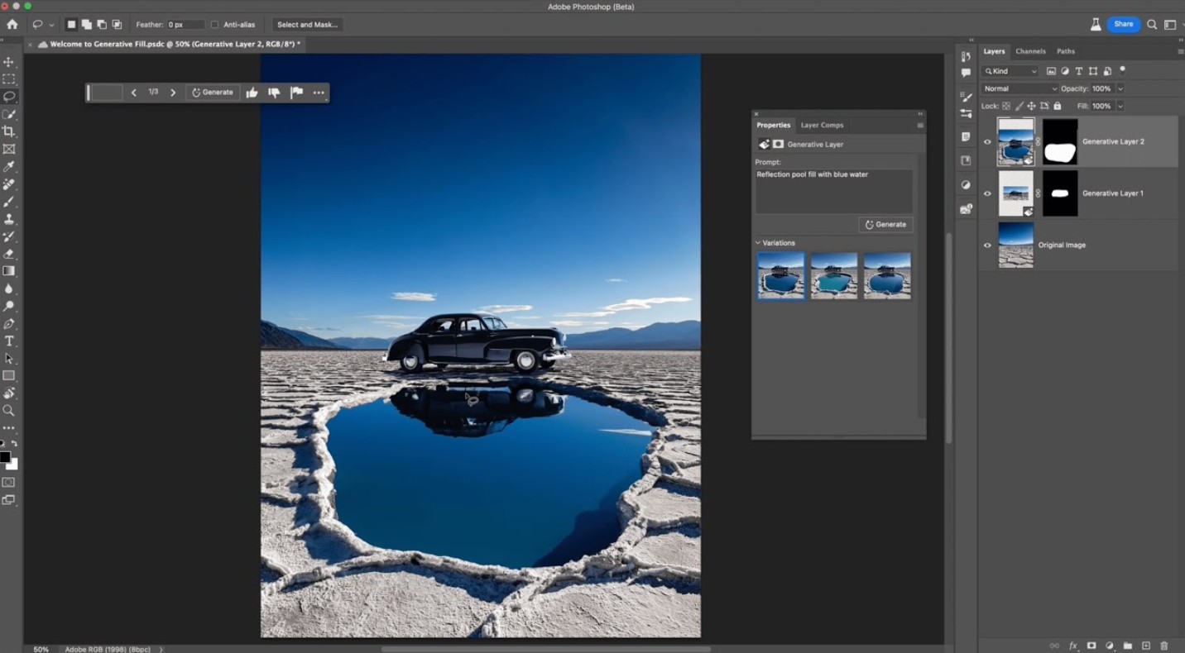Click the Select and Mask button
Viewport: 1185px width, 653px height.
point(307,25)
